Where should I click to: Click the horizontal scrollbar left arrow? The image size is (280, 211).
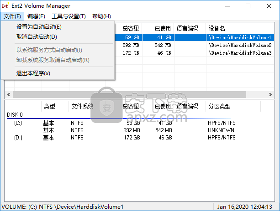point(9,94)
